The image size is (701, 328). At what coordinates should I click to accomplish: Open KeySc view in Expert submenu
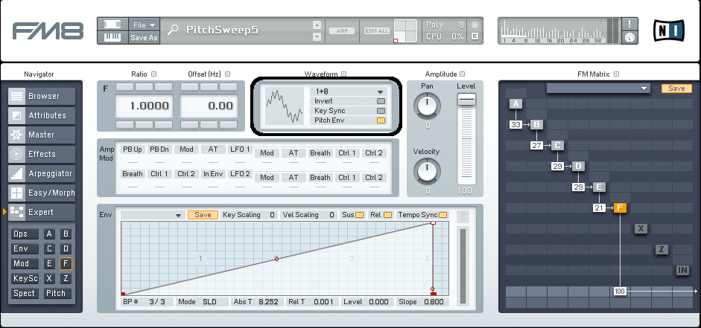[25, 278]
